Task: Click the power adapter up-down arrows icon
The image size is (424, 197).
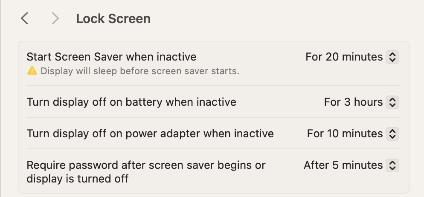Action: (392, 133)
